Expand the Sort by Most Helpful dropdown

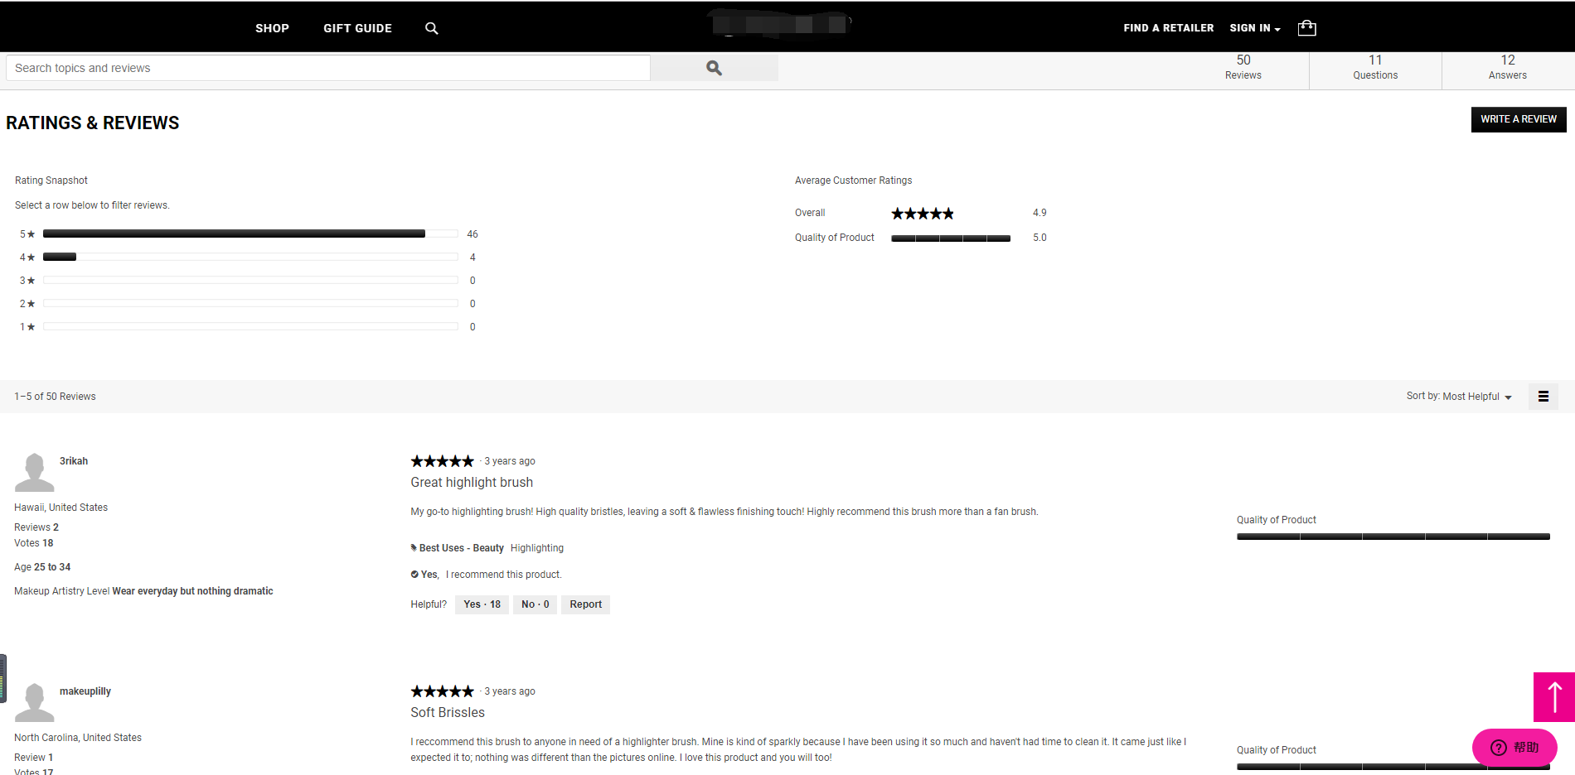tap(1459, 397)
